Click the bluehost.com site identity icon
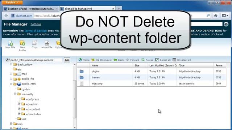 click(x=13, y=16)
